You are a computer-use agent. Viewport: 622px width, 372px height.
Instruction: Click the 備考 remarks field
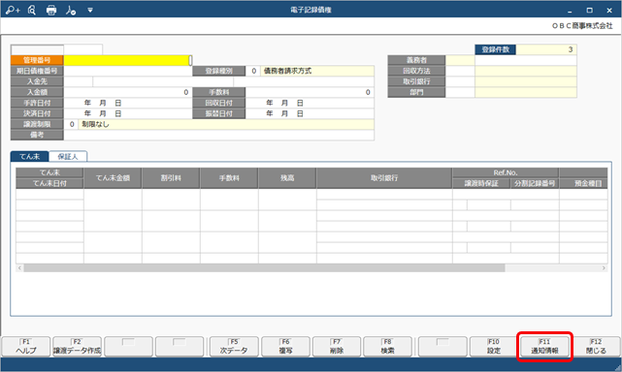[218, 135]
